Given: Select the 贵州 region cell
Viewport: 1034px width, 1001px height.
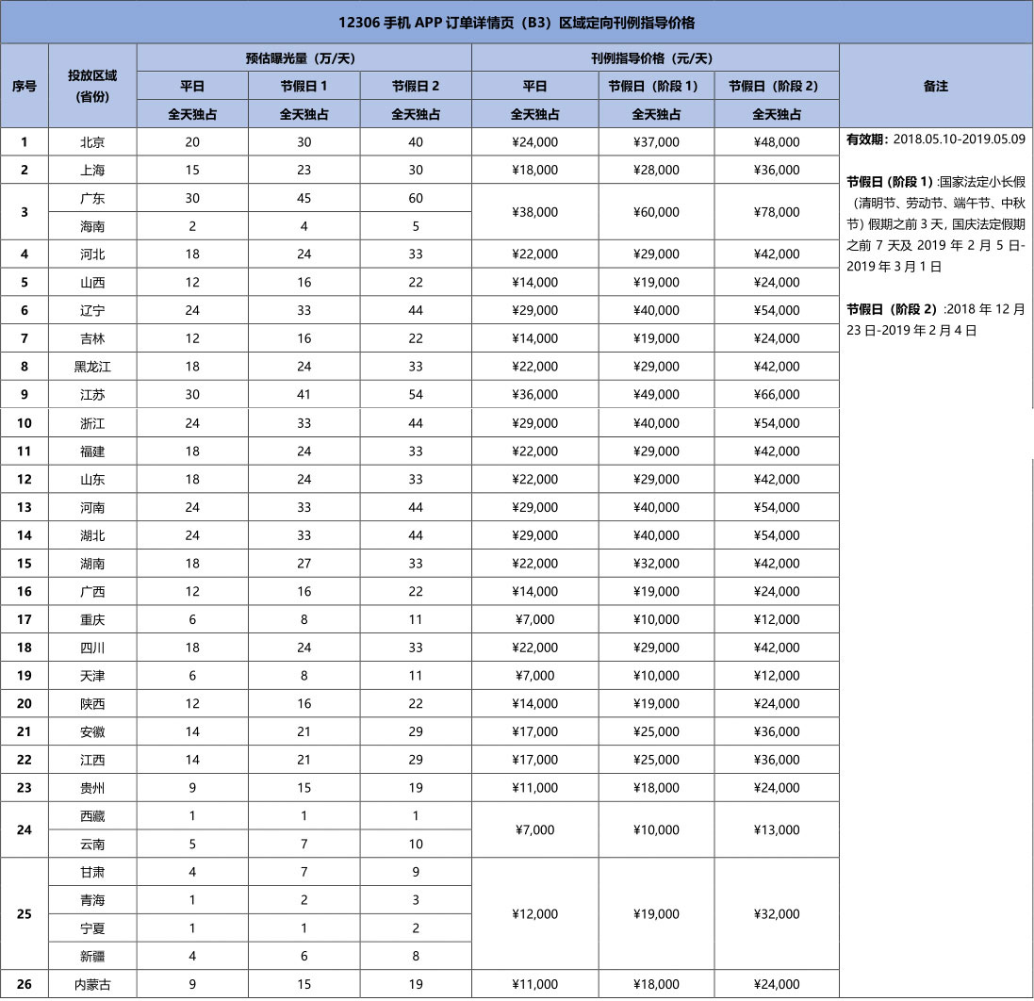Looking at the screenshot, I should (x=92, y=787).
